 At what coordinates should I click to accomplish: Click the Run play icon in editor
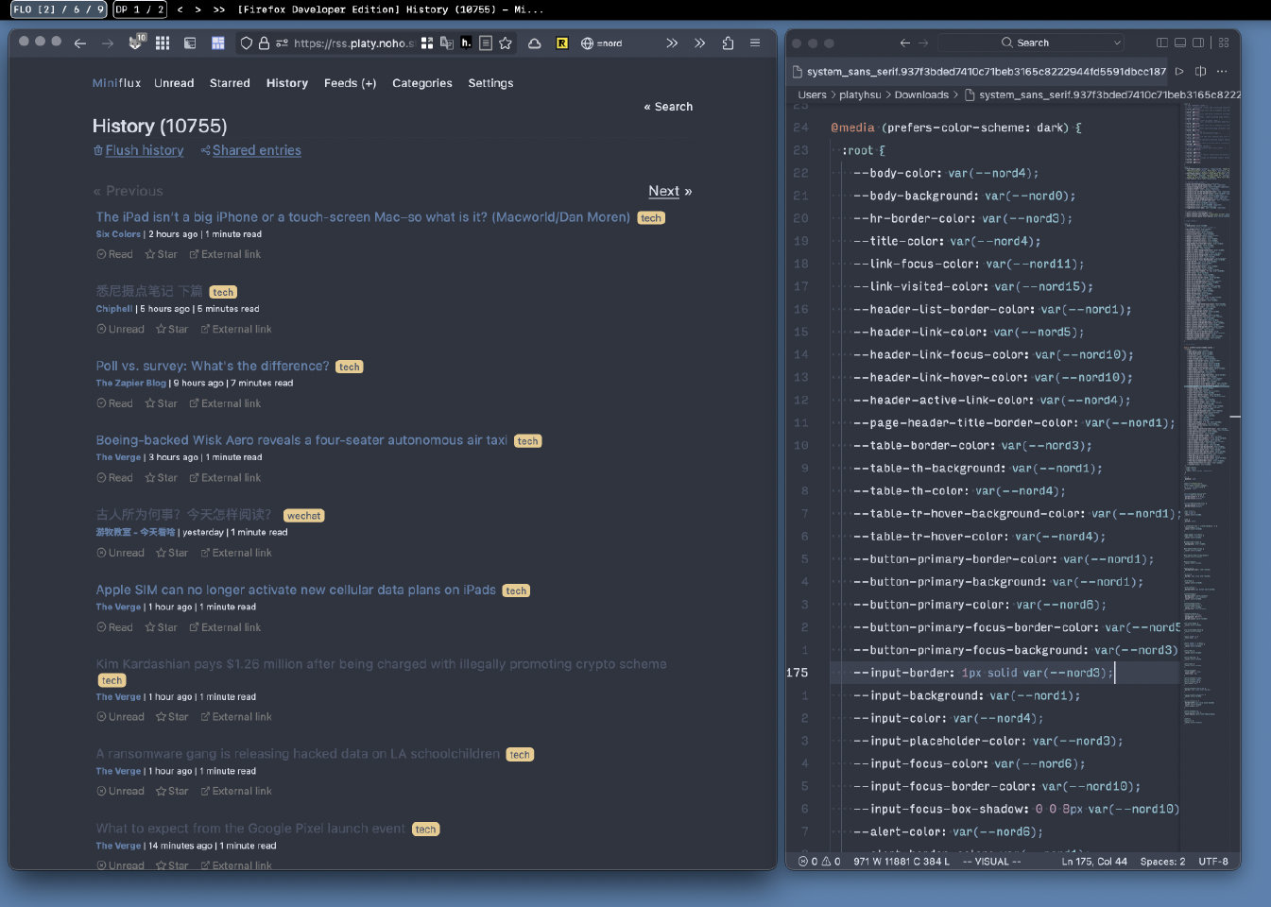point(1179,72)
